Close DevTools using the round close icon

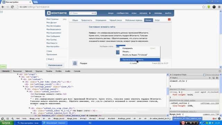[220, 71]
